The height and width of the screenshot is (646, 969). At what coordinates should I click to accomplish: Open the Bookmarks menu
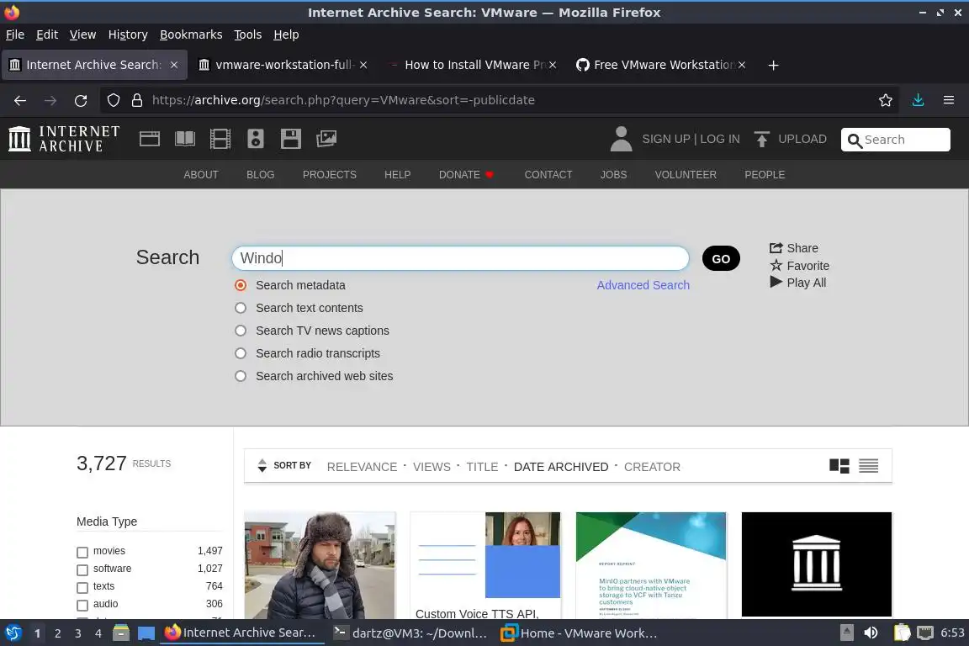191,34
